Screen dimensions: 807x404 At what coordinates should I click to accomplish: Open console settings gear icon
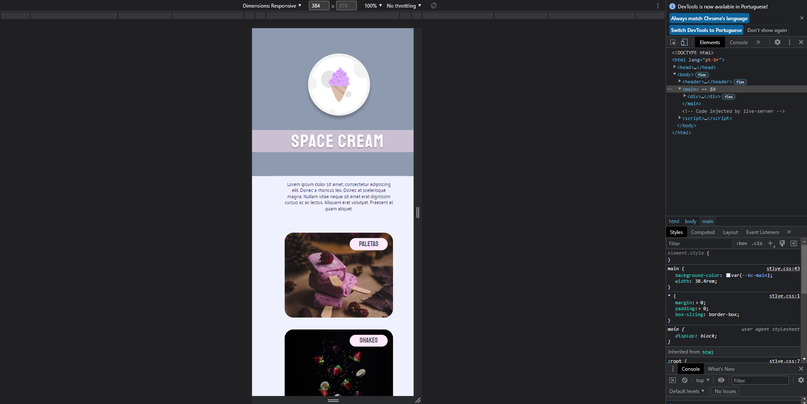click(801, 380)
